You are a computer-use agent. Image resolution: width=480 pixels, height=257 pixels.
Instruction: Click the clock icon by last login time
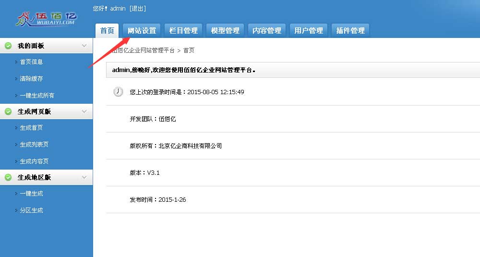(x=118, y=92)
